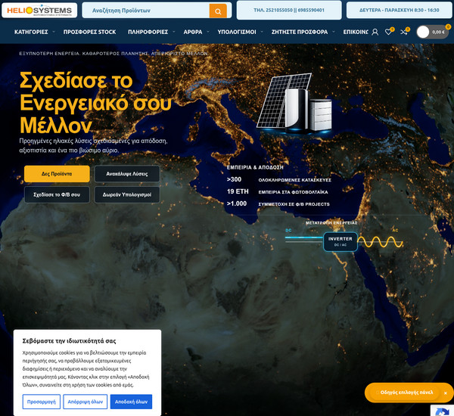
Task: Open the user account icon
Action: coord(375,32)
